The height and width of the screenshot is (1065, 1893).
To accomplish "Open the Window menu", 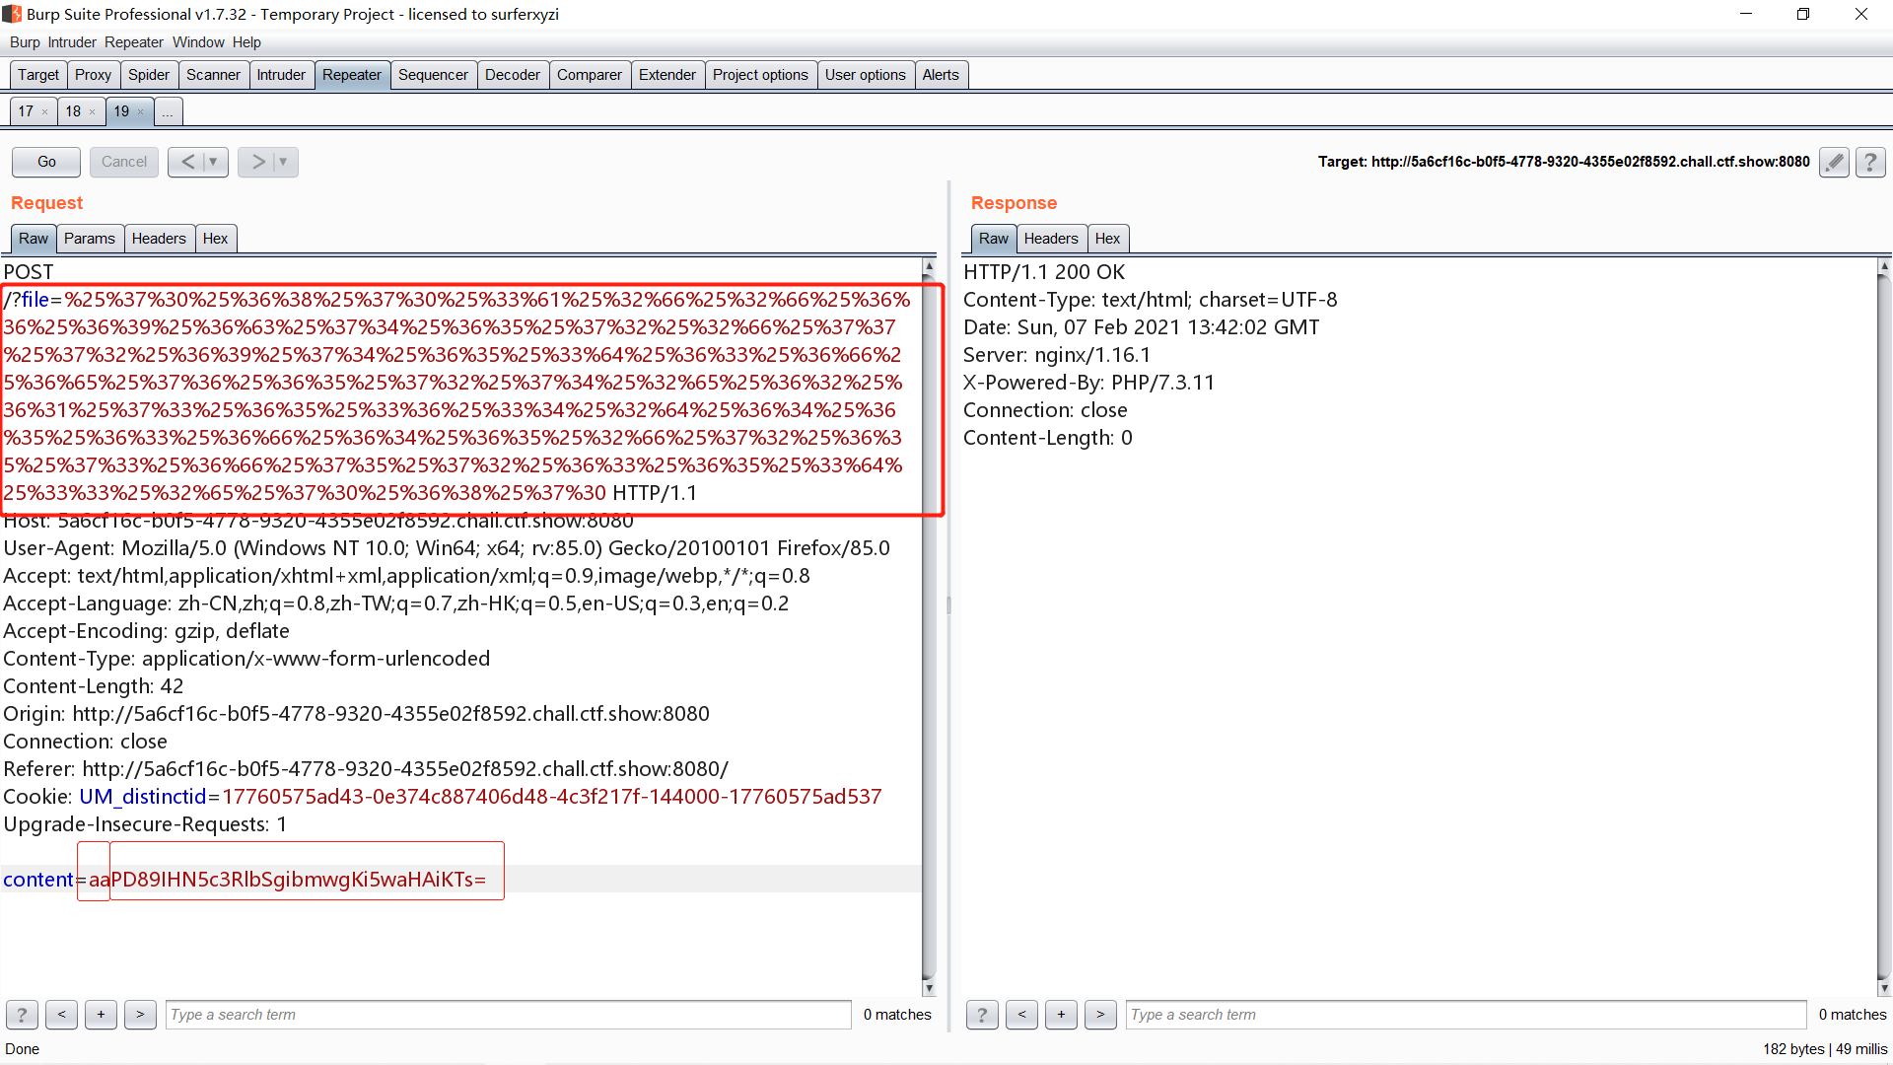I will click(x=198, y=42).
